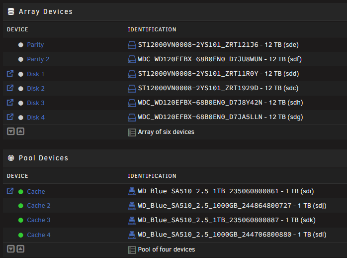Image resolution: width=347 pixels, height=258 pixels.
Task: Open the Disk 1 settings link
Action: 35,74
